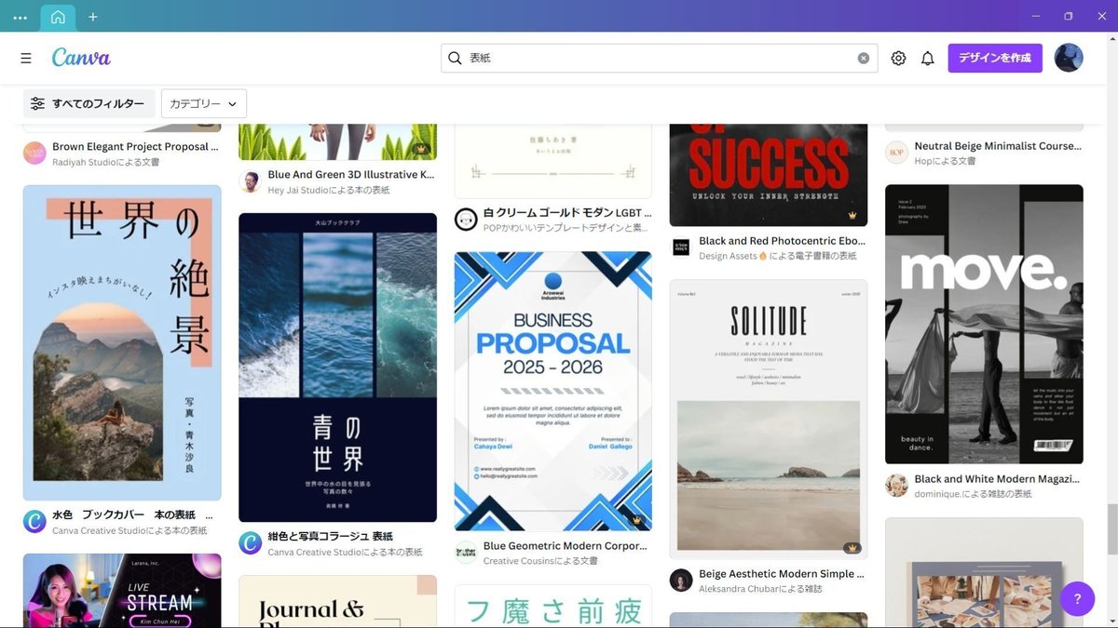The image size is (1118, 628).
Task: Open すべてのフィルター filter panel
Action: click(89, 103)
